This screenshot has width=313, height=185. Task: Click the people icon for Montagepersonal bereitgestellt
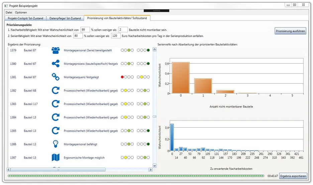click(x=55, y=50)
